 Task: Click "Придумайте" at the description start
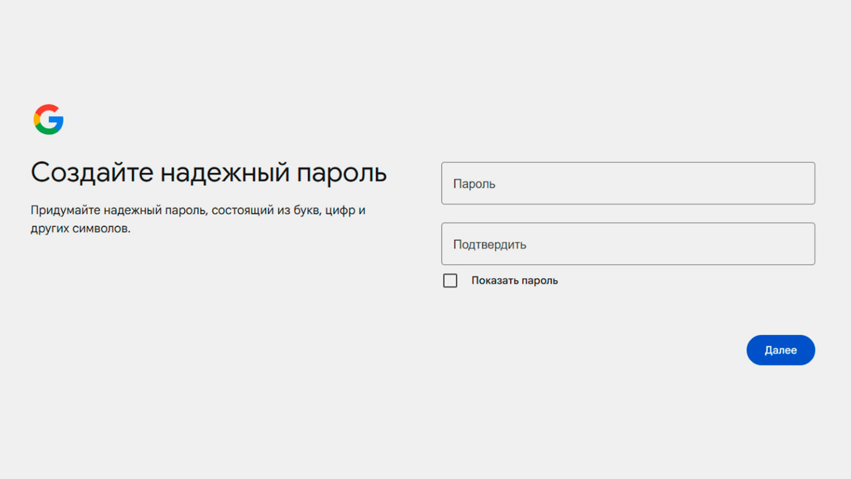tap(65, 210)
